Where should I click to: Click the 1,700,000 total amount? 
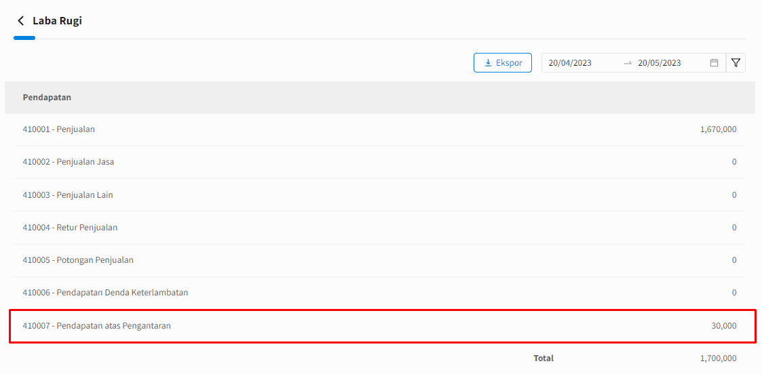coord(719,358)
